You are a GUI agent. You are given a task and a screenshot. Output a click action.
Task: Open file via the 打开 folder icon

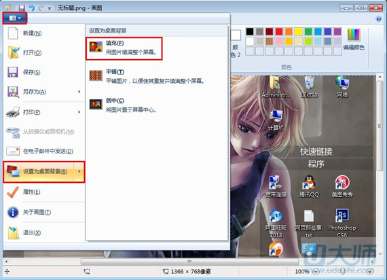click(14, 52)
